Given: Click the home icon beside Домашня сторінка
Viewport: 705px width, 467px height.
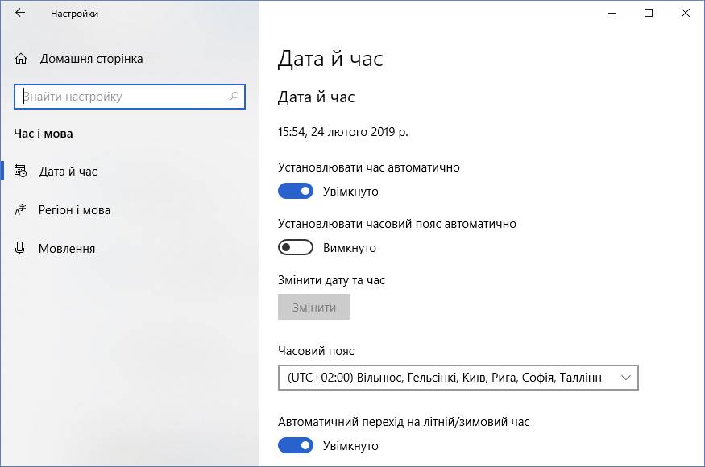Looking at the screenshot, I should tap(21, 59).
